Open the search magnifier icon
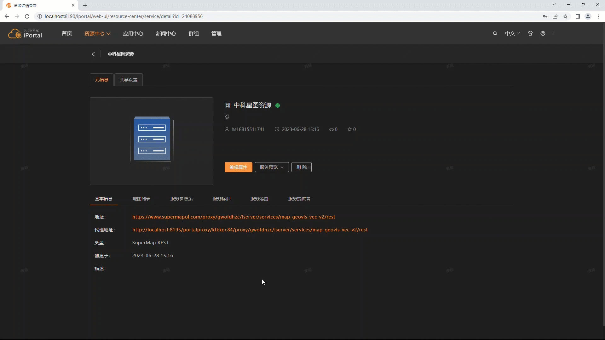Viewport: 605px width, 340px height. (x=495, y=33)
